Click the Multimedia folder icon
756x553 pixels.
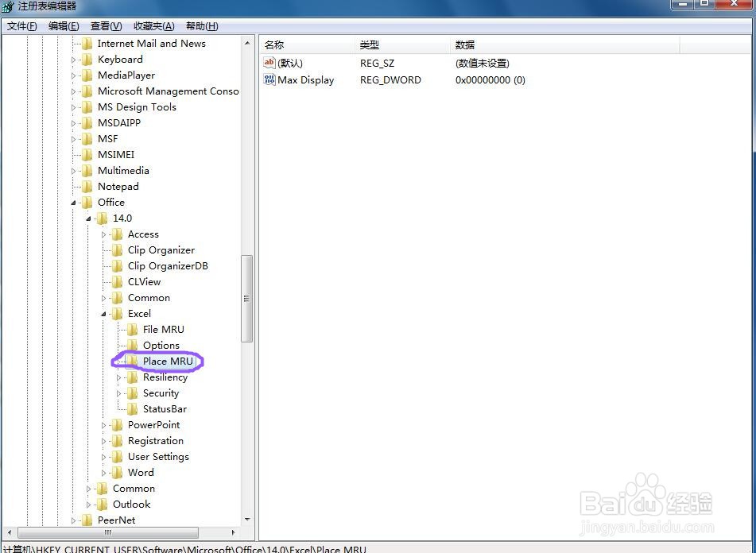click(87, 171)
